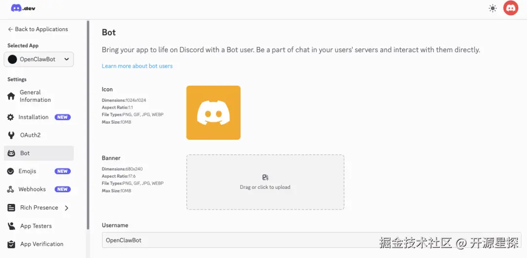Open the Emojis settings page
This screenshot has height=258, width=527.
tap(39, 171)
